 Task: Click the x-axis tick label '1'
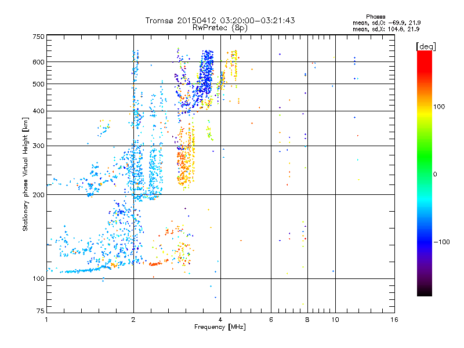(x=46, y=320)
